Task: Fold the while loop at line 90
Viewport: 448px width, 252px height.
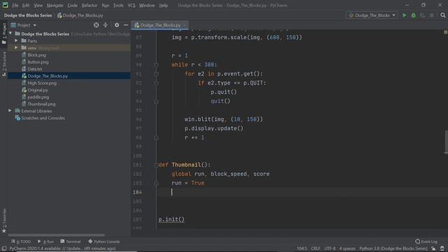Action: [x=156, y=65]
